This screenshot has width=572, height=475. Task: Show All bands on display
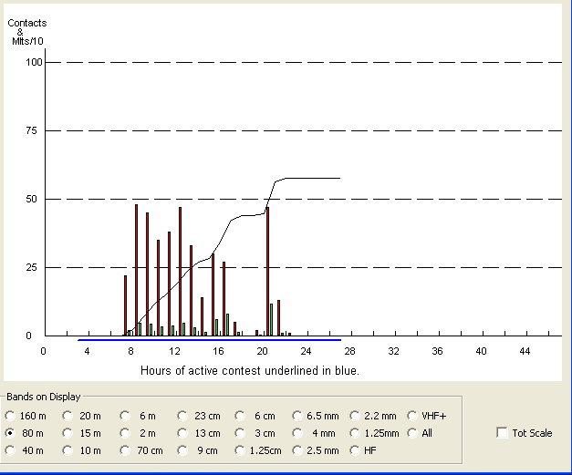pyautogui.click(x=413, y=433)
